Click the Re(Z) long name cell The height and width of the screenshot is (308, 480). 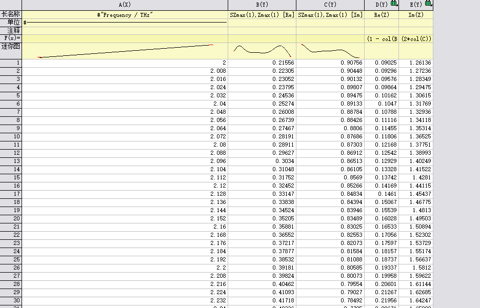pos(382,15)
